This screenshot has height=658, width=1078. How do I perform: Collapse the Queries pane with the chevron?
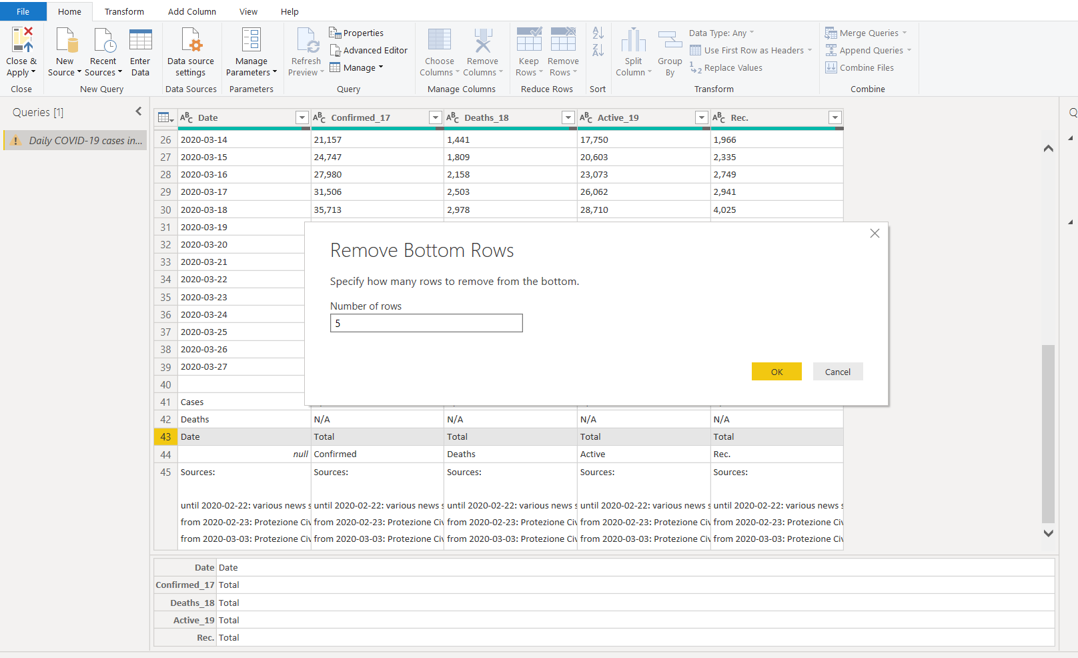coord(139,111)
